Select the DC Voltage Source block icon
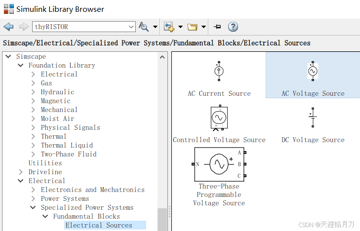The width and height of the screenshot is (360, 231). click(x=313, y=117)
